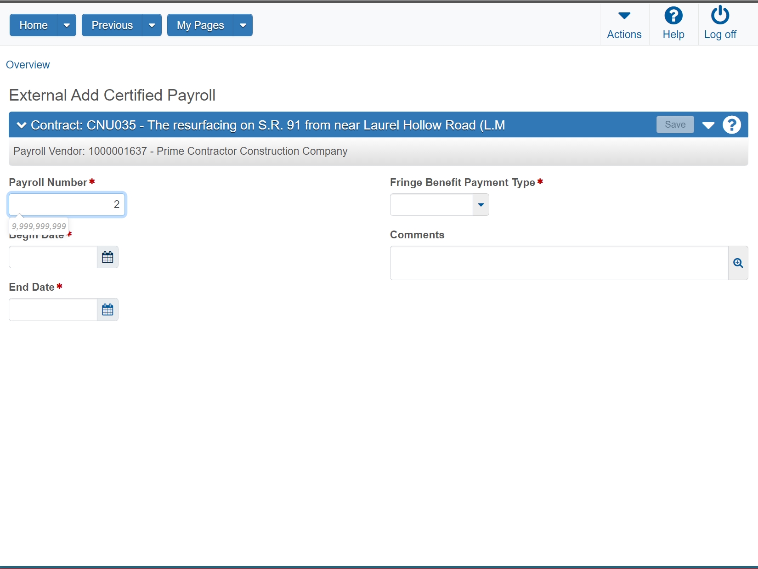Click into the Comments text box
This screenshot has height=569, width=758.
559,263
